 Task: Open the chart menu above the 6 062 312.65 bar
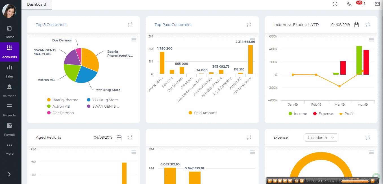253,152
